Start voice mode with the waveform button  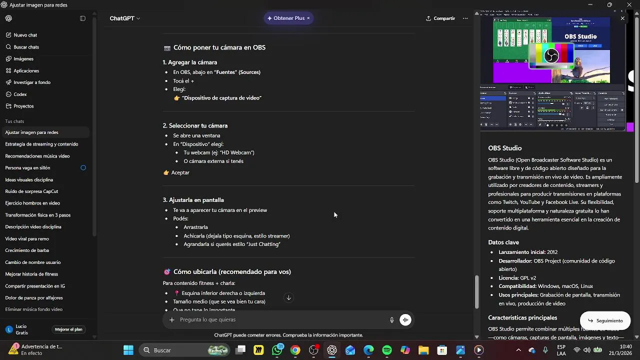[405, 320]
